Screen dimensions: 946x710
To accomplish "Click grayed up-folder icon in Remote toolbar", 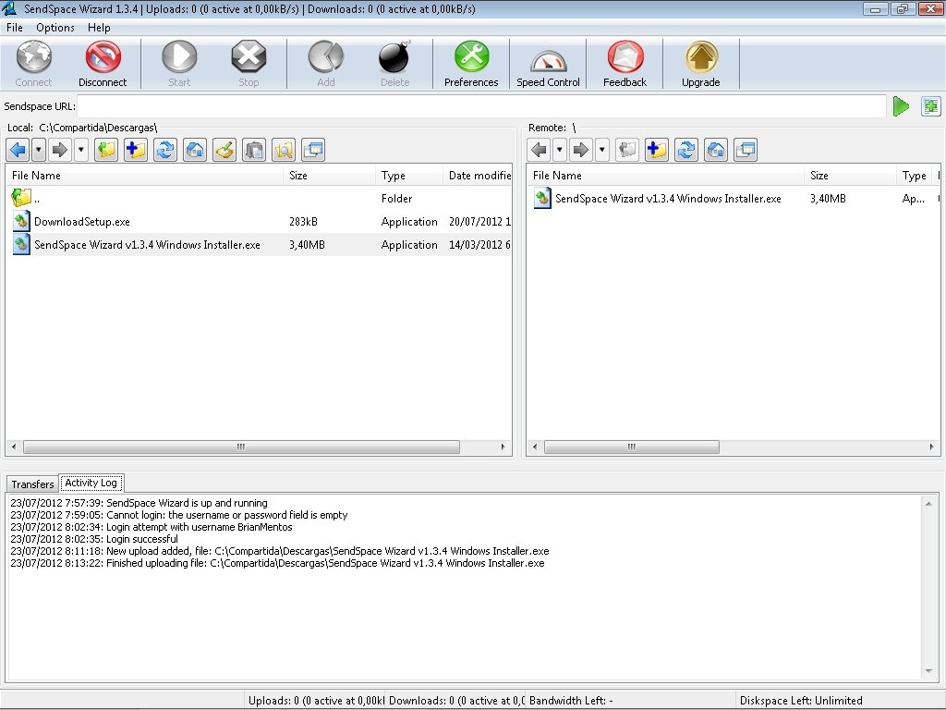I will [627, 150].
